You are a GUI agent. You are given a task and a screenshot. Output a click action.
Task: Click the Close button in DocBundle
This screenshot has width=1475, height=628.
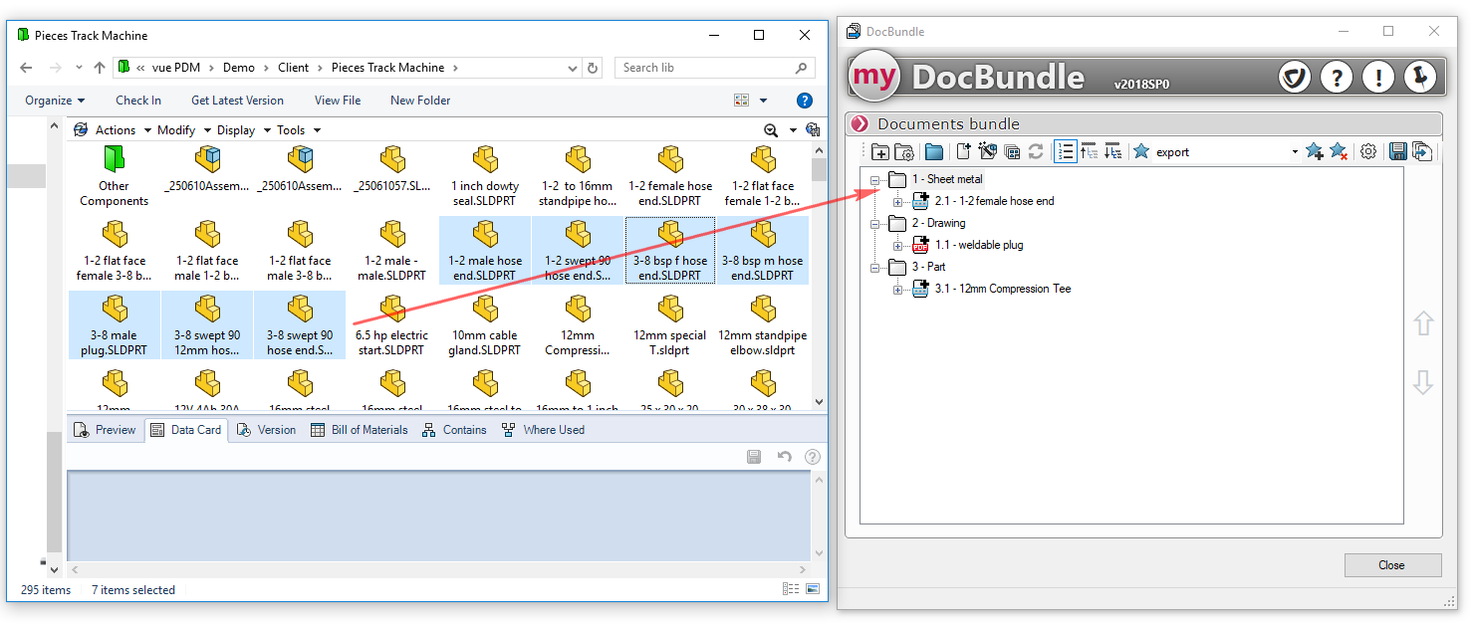pos(1391,565)
